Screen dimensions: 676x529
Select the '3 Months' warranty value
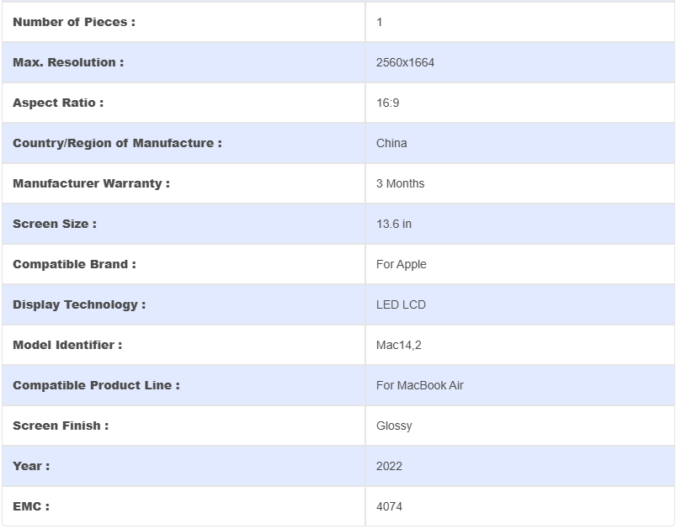point(400,183)
